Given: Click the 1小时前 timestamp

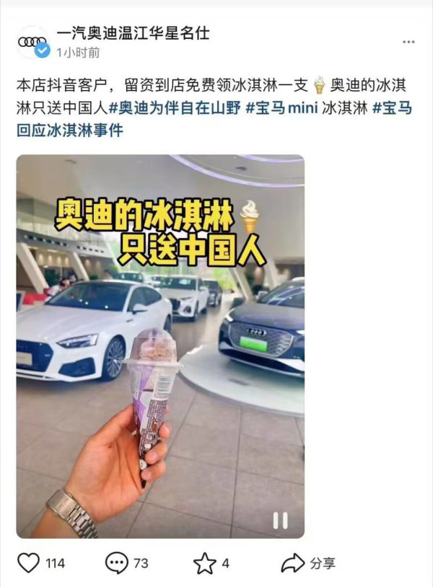Looking at the screenshot, I should point(78,53).
